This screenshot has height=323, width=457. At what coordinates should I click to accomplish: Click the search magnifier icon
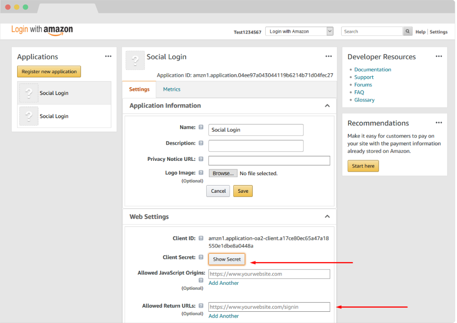tap(407, 31)
